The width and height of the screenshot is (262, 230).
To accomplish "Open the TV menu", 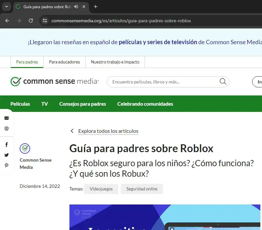I will [45, 104].
